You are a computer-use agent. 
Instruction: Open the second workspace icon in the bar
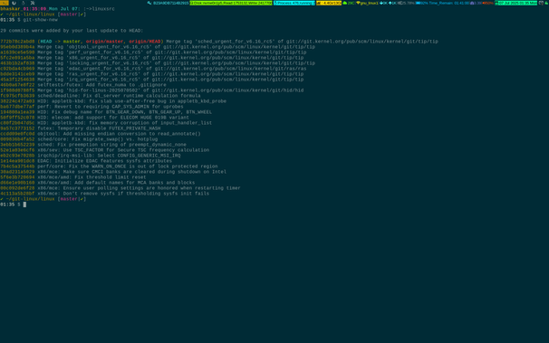tap(14, 3)
